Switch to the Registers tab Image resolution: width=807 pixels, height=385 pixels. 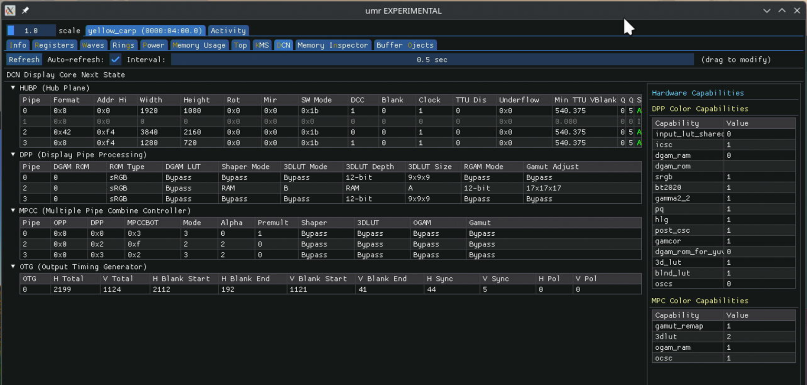pyautogui.click(x=54, y=45)
